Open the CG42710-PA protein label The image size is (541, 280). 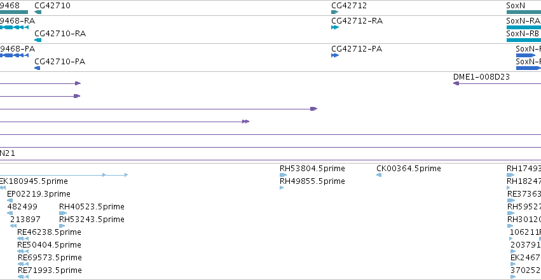coord(60,62)
